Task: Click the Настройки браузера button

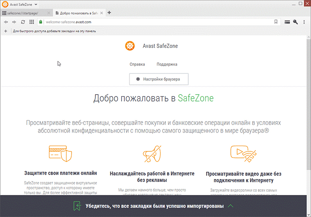Action: click(159, 79)
